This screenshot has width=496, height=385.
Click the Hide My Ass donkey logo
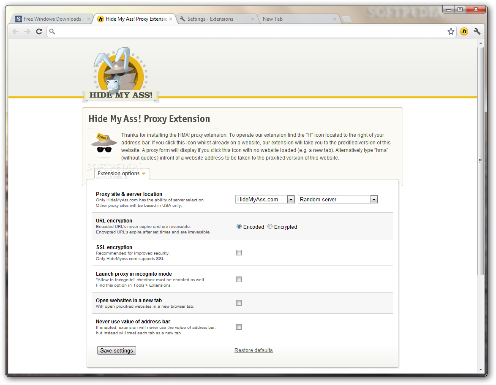click(121, 75)
